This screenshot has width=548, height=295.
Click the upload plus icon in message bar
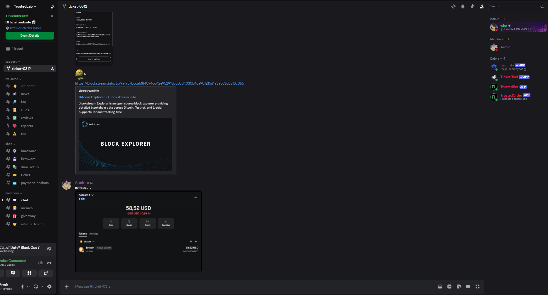click(x=67, y=287)
